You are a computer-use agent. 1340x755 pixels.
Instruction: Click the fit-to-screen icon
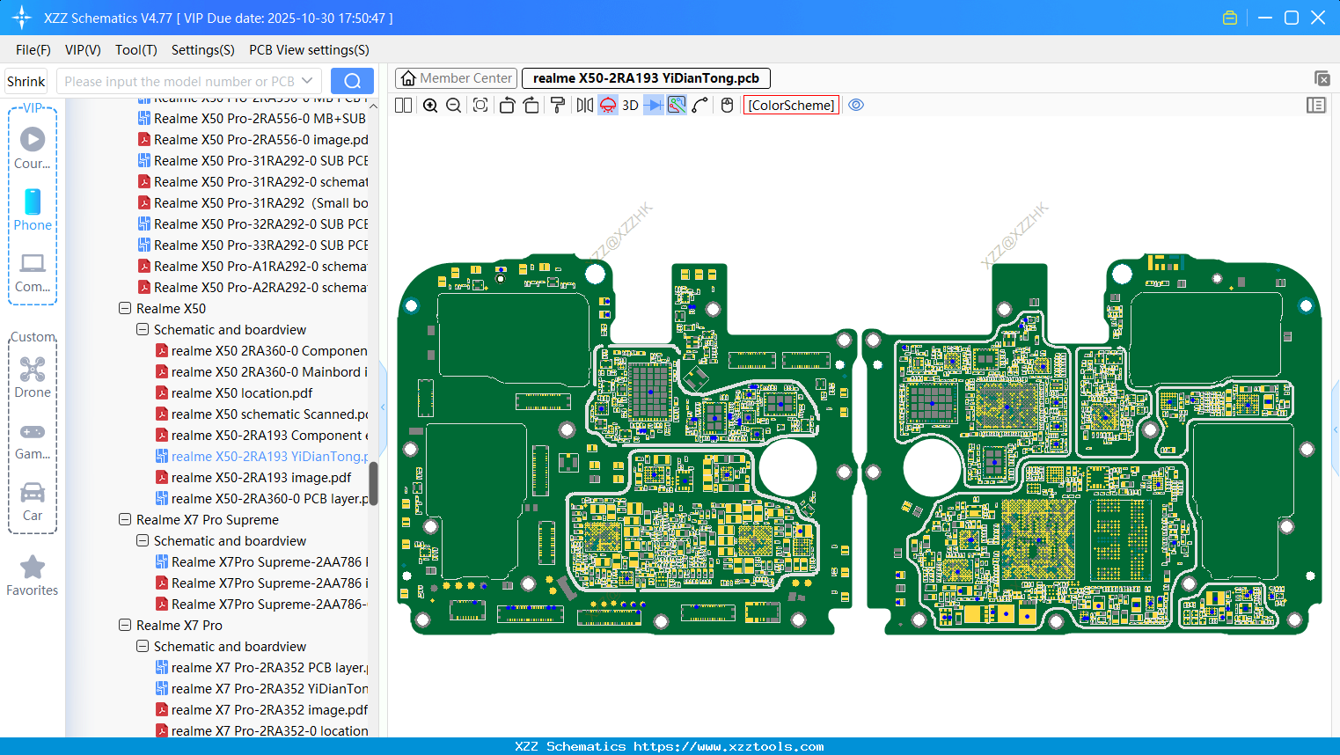(480, 106)
